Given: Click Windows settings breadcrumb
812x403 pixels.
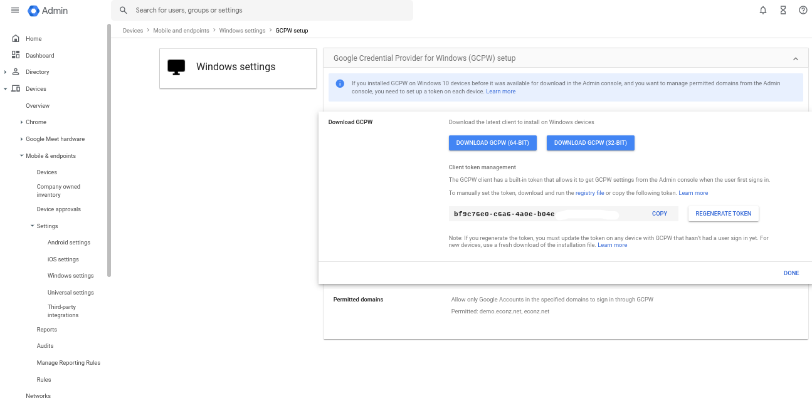Looking at the screenshot, I should 243,31.
